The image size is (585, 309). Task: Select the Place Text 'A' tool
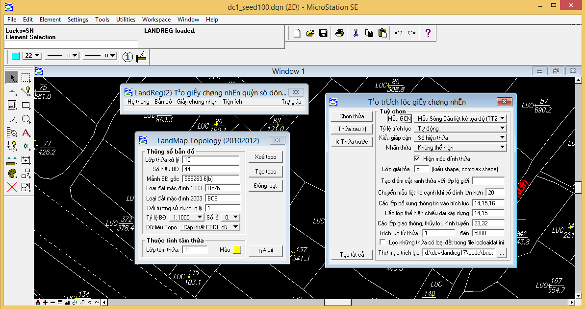(25, 132)
